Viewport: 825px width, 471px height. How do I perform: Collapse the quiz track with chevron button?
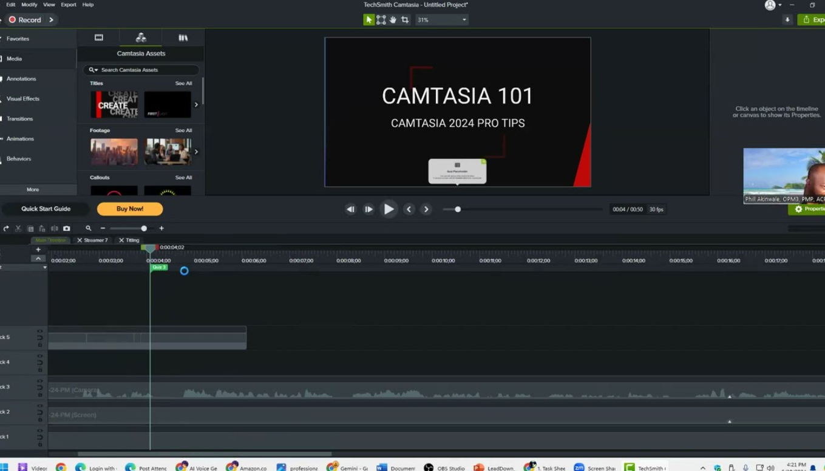(38, 259)
